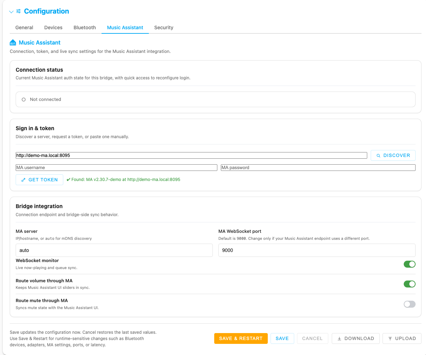Disable the WebSocket monitor toggle
Image resolution: width=426 pixels, height=355 pixels.
pos(409,264)
